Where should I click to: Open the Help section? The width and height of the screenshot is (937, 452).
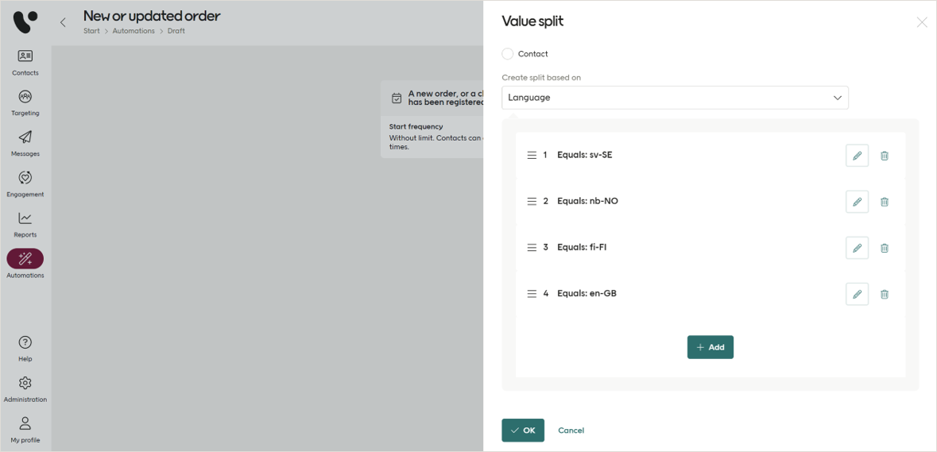25,349
